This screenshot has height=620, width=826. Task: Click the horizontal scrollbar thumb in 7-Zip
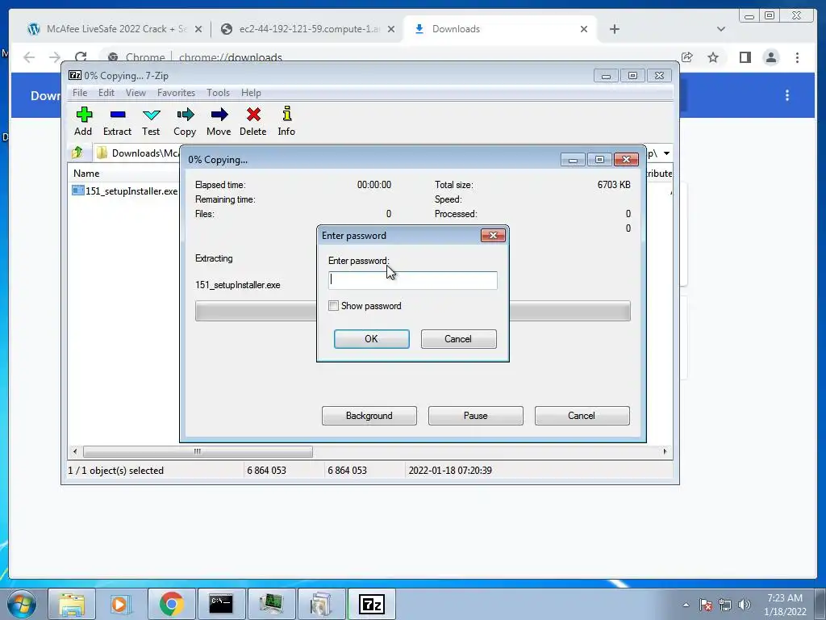198,452
